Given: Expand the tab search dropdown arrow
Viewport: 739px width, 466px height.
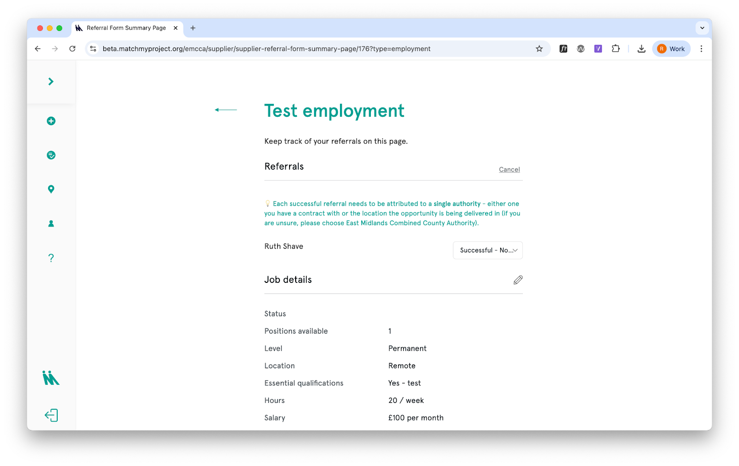Looking at the screenshot, I should tap(702, 28).
